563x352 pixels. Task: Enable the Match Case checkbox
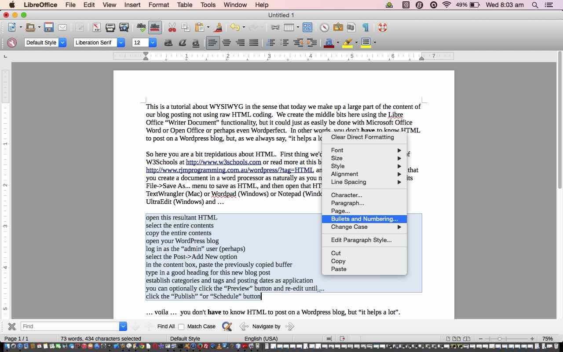point(181,327)
